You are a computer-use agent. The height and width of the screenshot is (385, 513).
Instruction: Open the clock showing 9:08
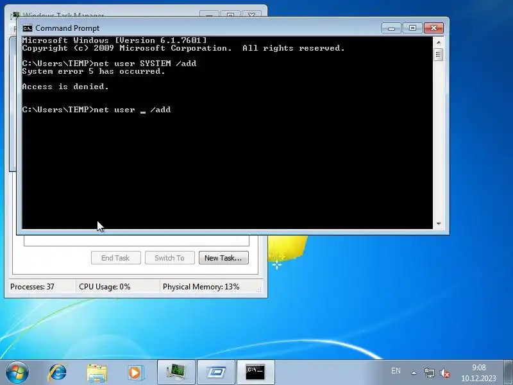(x=478, y=373)
